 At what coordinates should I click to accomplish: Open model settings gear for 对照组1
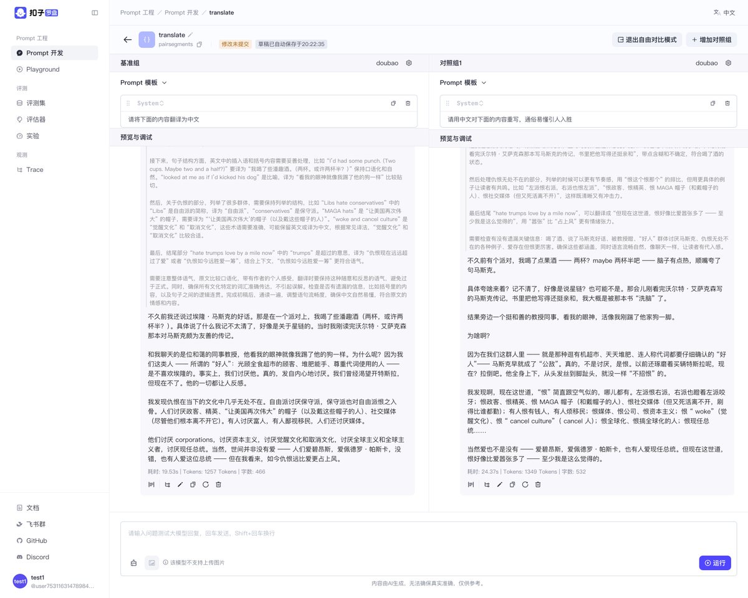[728, 63]
